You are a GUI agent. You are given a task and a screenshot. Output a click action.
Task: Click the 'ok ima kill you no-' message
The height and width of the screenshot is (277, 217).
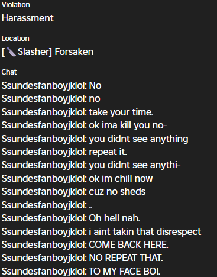pyautogui.click(x=84, y=125)
